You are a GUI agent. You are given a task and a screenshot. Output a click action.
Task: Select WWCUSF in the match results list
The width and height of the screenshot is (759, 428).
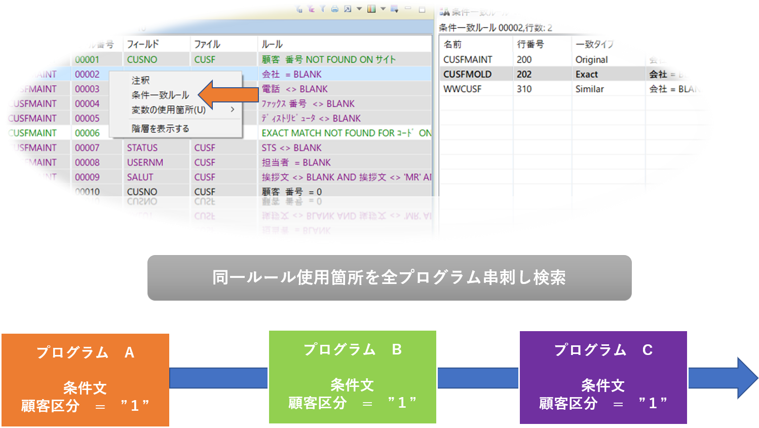[462, 89]
